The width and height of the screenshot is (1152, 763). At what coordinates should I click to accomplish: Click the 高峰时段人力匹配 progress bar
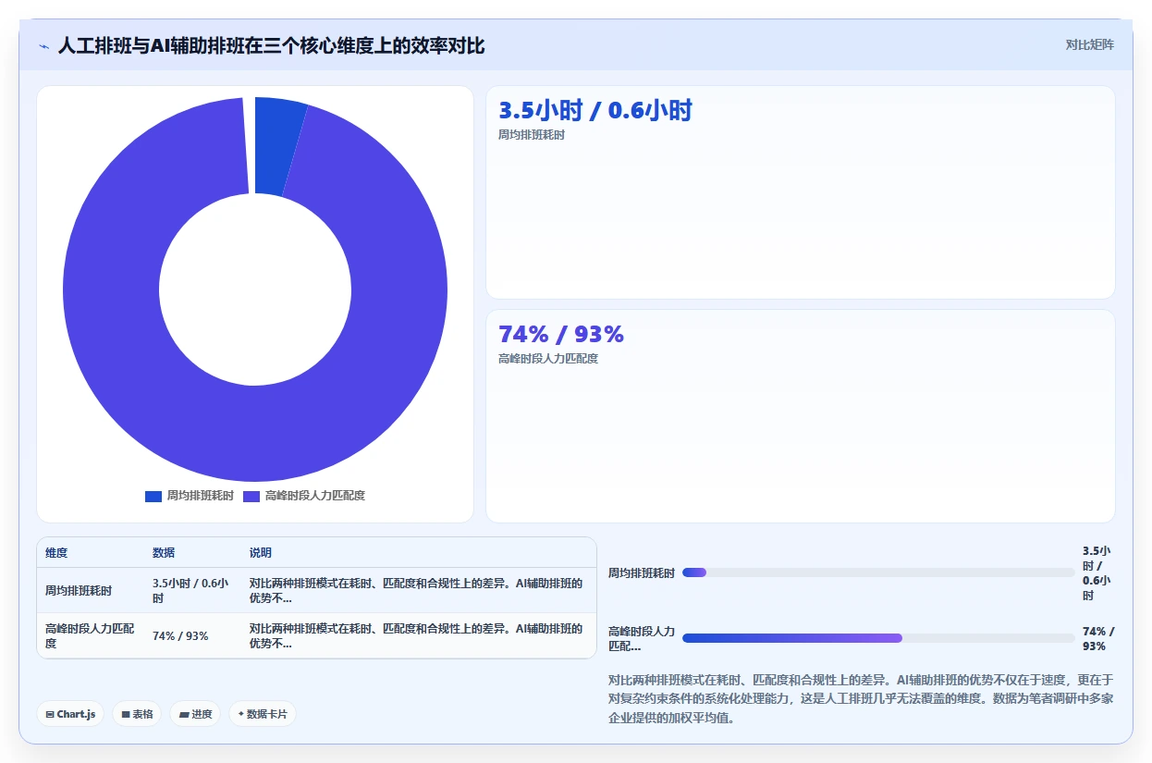[878, 638]
